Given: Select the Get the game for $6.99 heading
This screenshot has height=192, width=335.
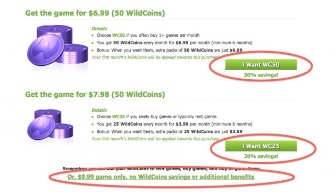Looking at the screenshot, I should click(x=95, y=13).
